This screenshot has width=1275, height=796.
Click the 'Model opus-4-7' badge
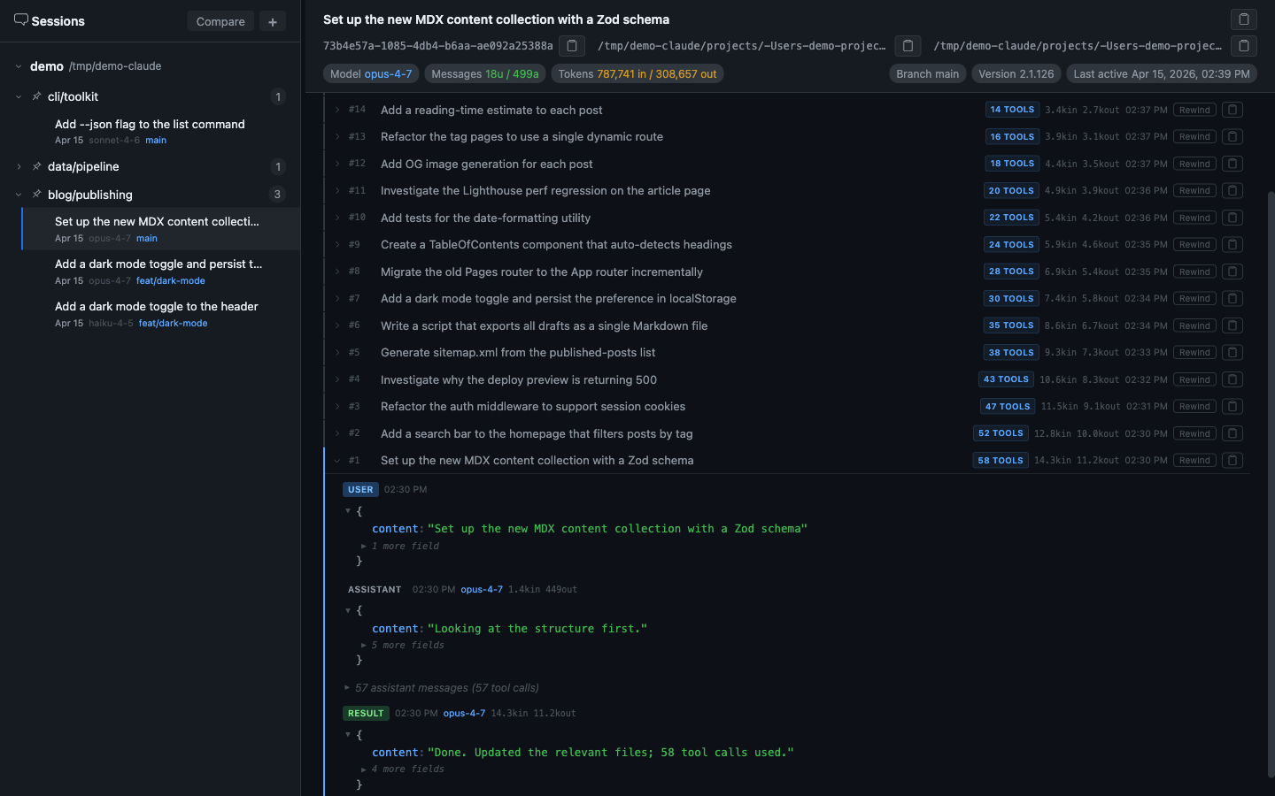371,73
